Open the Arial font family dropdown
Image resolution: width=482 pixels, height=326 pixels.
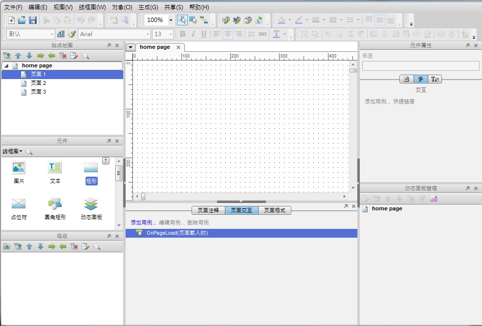point(148,34)
